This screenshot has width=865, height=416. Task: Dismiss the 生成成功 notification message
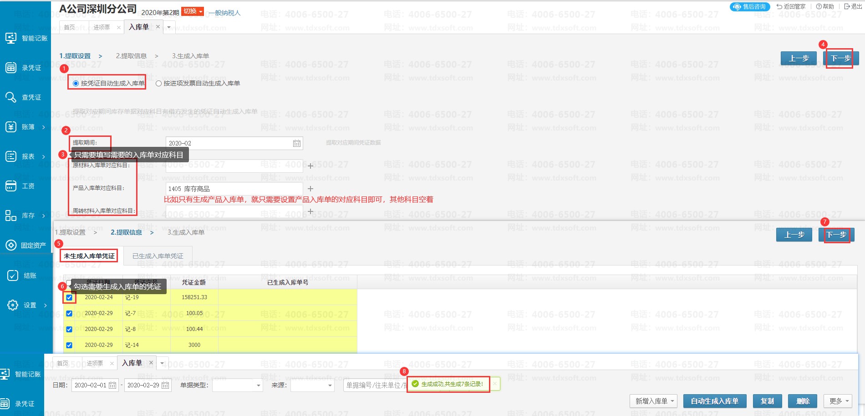tap(495, 384)
